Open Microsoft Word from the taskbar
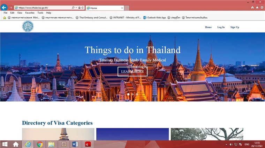The height and width of the screenshot is (148, 265). pyautogui.click(x=75, y=144)
